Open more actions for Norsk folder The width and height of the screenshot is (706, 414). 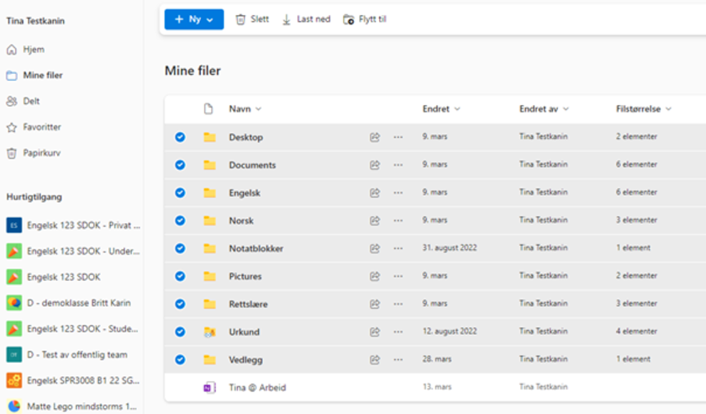(398, 221)
